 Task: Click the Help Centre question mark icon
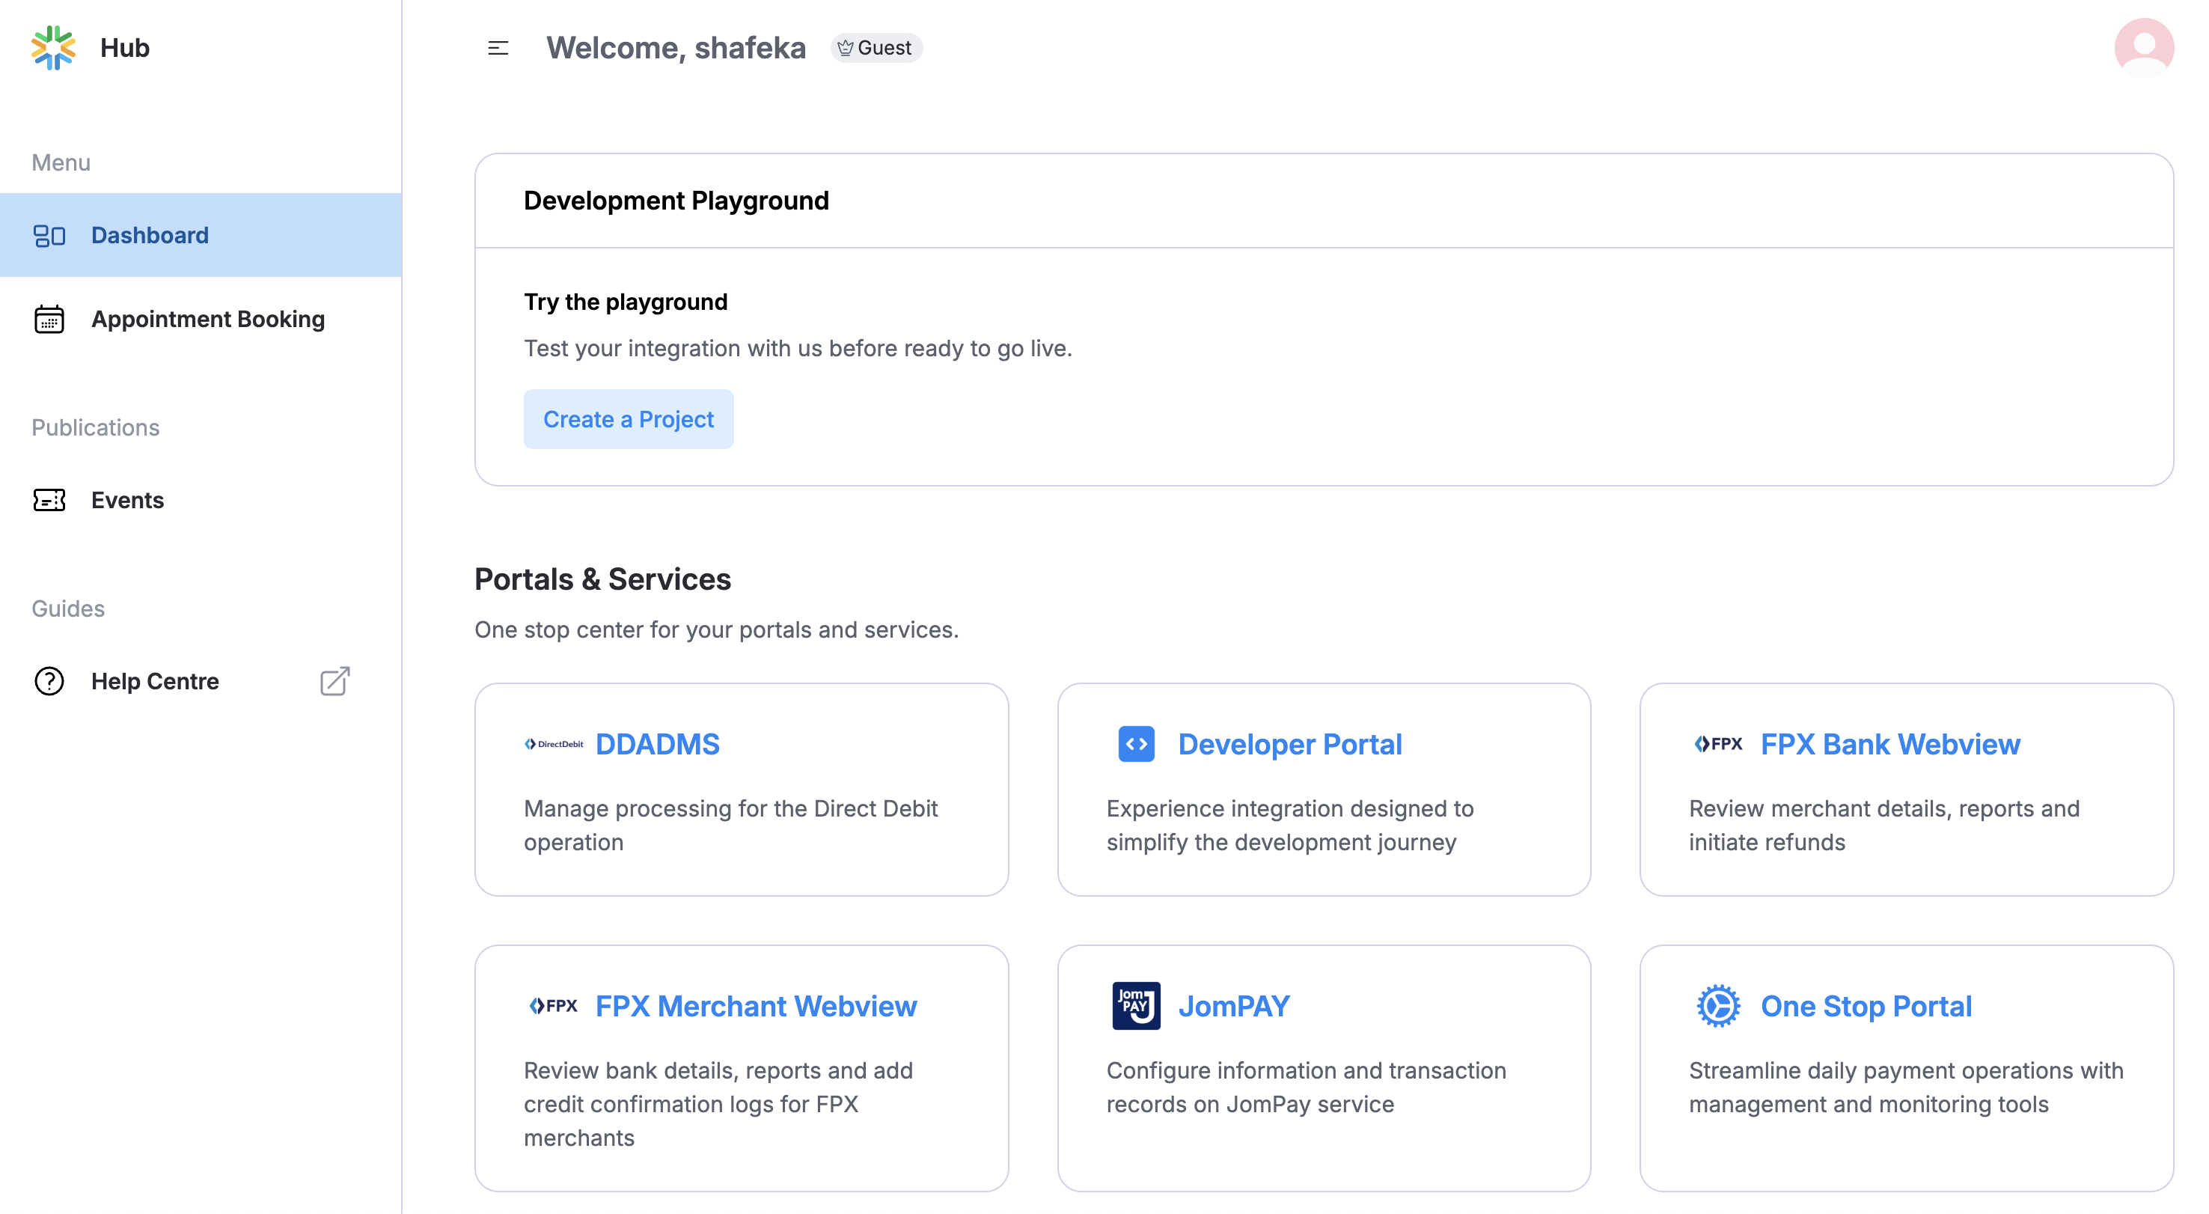pyautogui.click(x=49, y=681)
